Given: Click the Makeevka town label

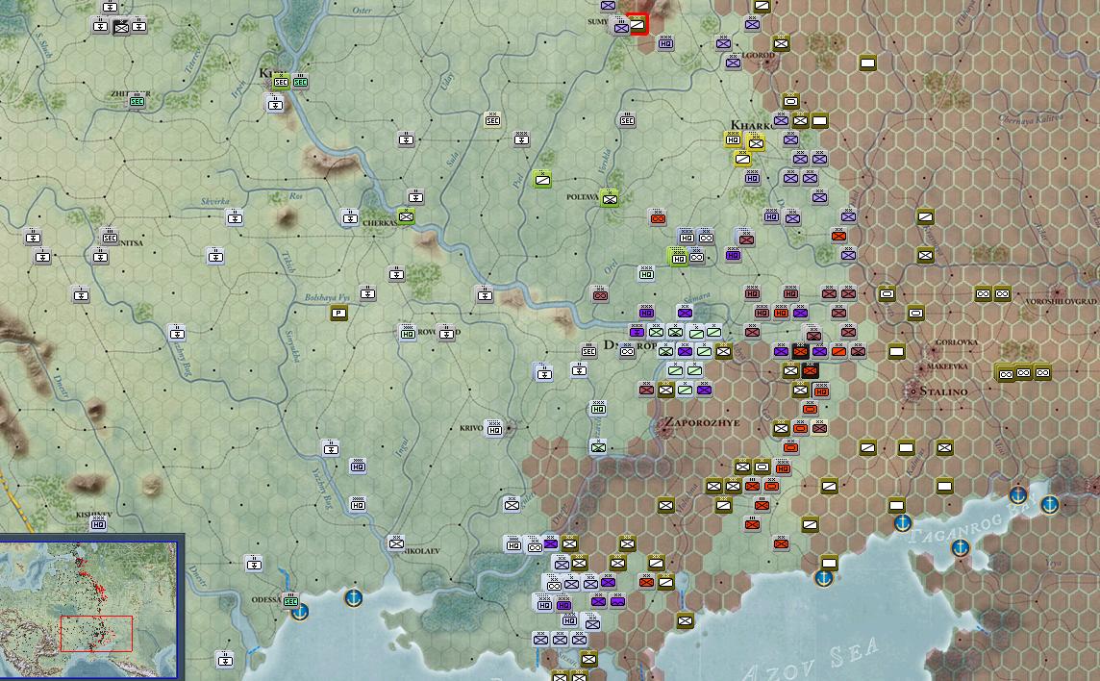Looking at the screenshot, I should 947,366.
